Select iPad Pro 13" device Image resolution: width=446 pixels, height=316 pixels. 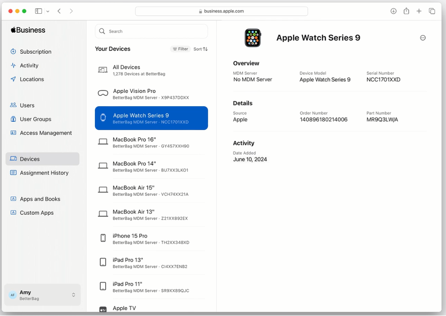point(151,263)
